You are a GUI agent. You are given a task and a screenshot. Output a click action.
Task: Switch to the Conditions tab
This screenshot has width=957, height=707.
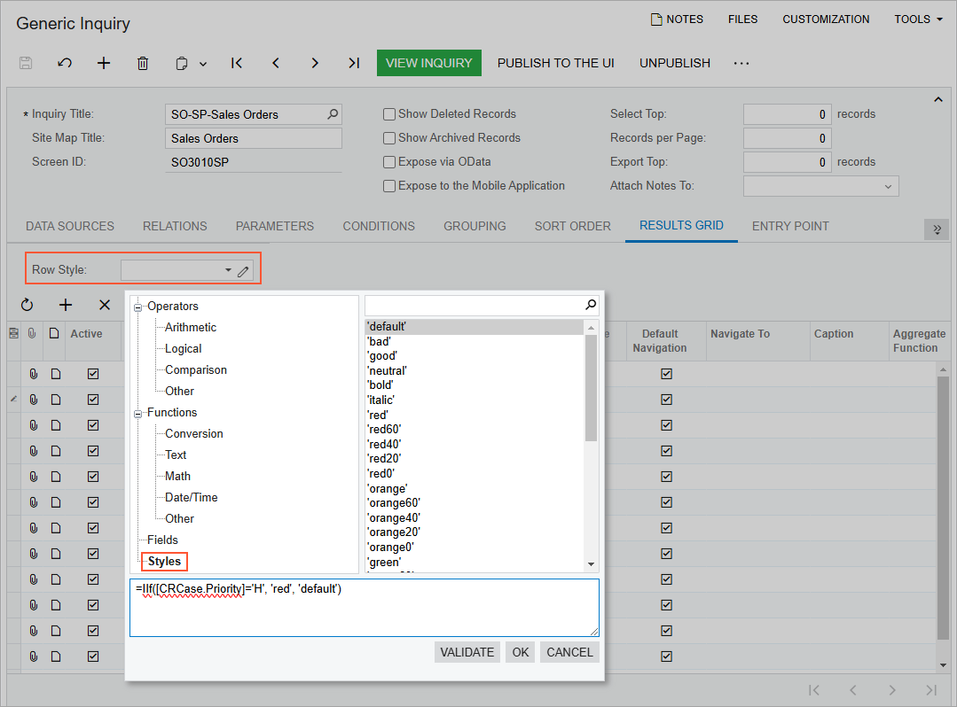pos(379,226)
